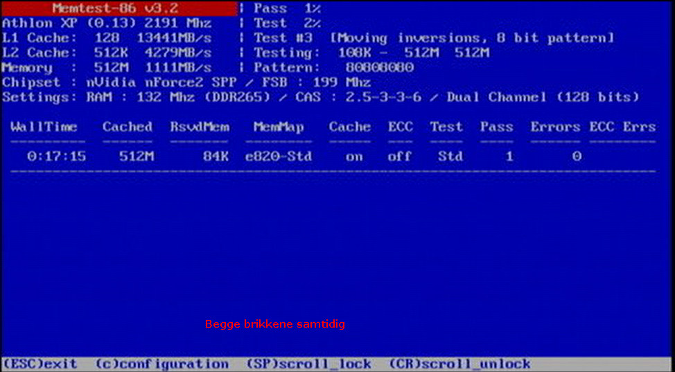This screenshot has height=372, width=675.
Task: Click the Cached column header
Action: 128,127
